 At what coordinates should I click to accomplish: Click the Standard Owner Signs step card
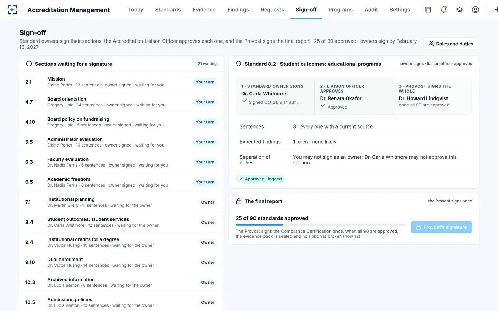(x=275, y=97)
